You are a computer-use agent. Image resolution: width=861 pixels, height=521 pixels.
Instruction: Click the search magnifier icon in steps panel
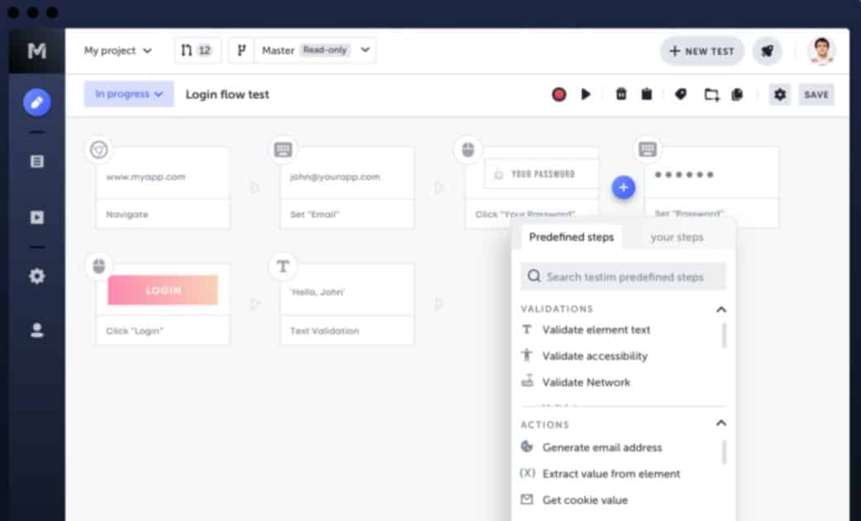click(534, 276)
